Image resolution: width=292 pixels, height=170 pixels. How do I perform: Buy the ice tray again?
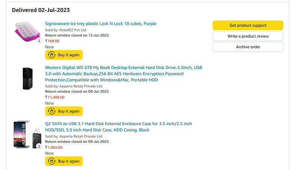(64, 55)
